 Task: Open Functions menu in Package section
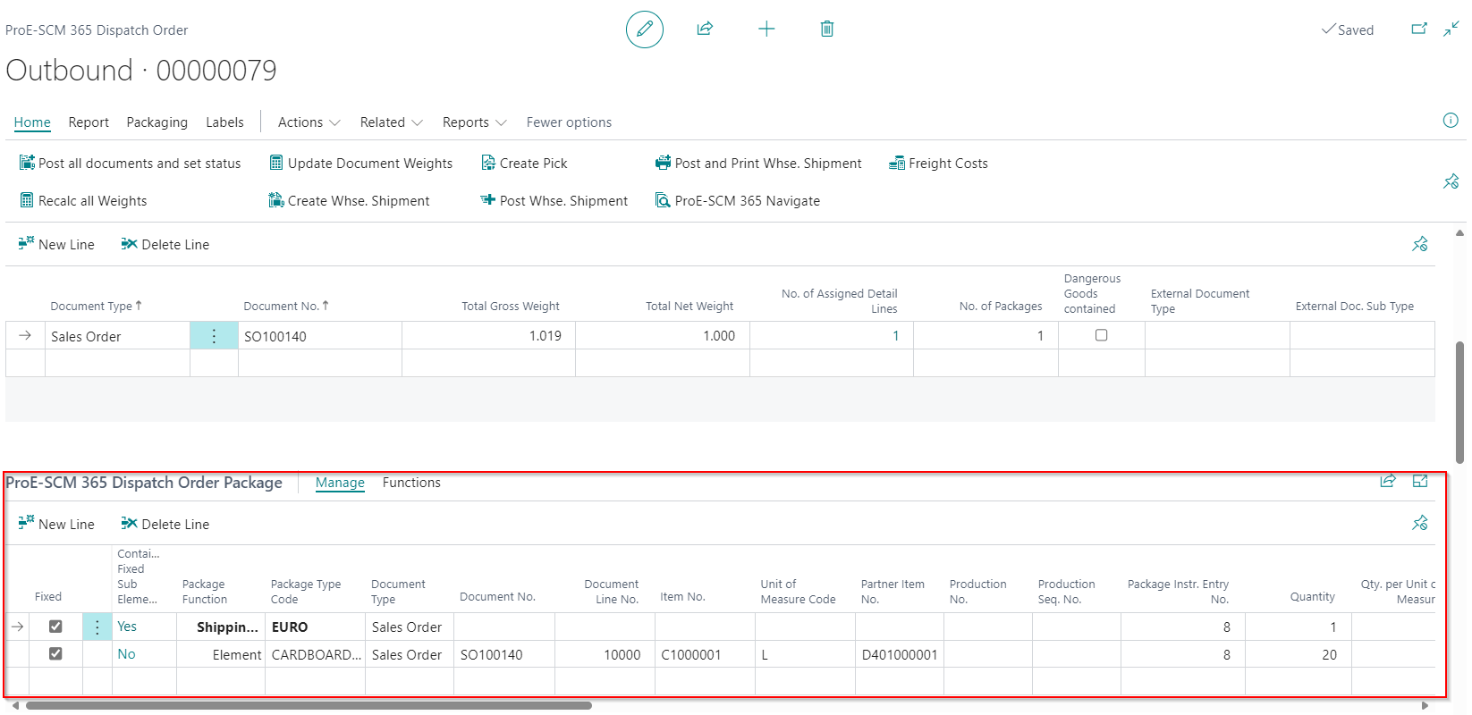[411, 483]
